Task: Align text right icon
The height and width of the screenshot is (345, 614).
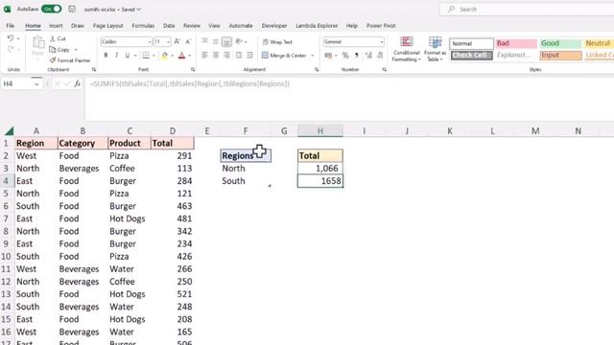Action: (x=226, y=56)
